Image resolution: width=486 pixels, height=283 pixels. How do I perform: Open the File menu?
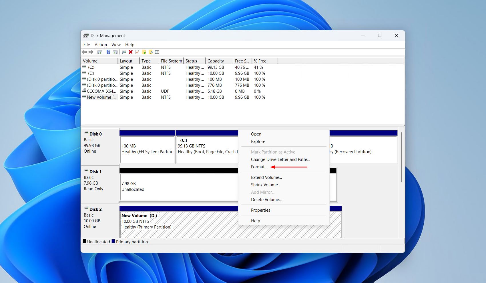(87, 45)
